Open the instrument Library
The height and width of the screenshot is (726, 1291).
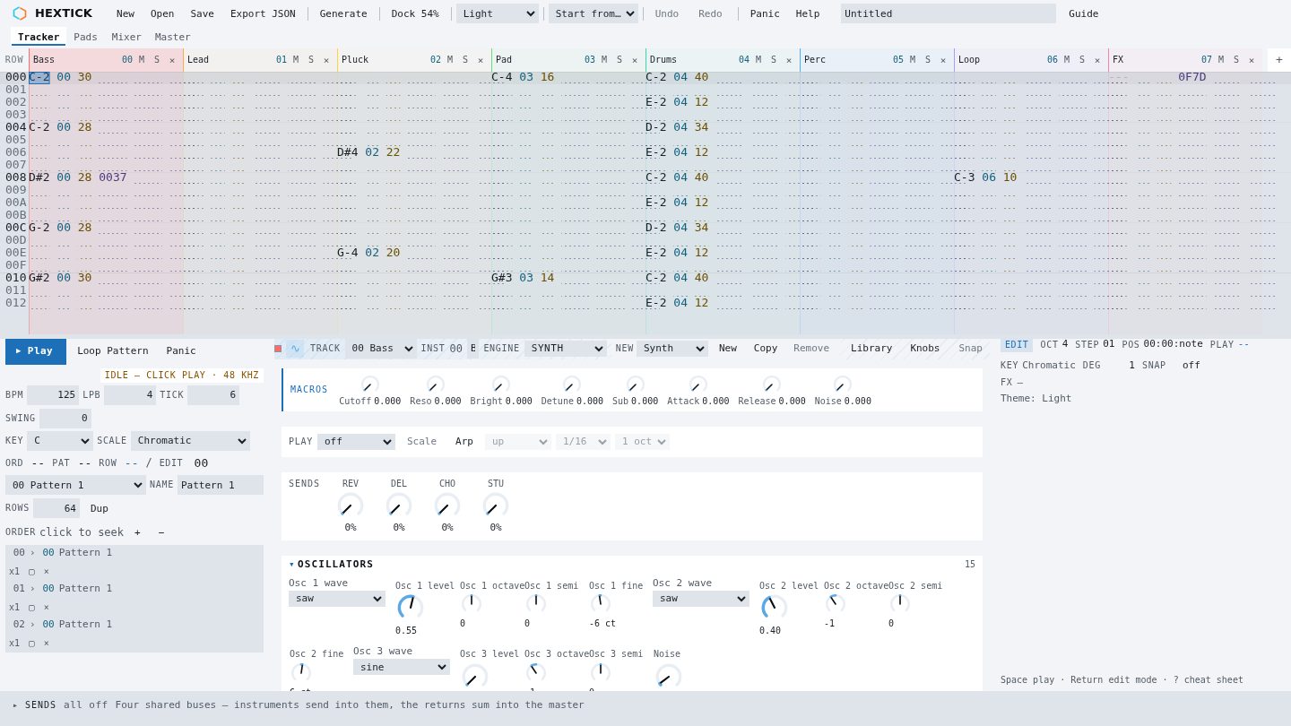(x=871, y=349)
